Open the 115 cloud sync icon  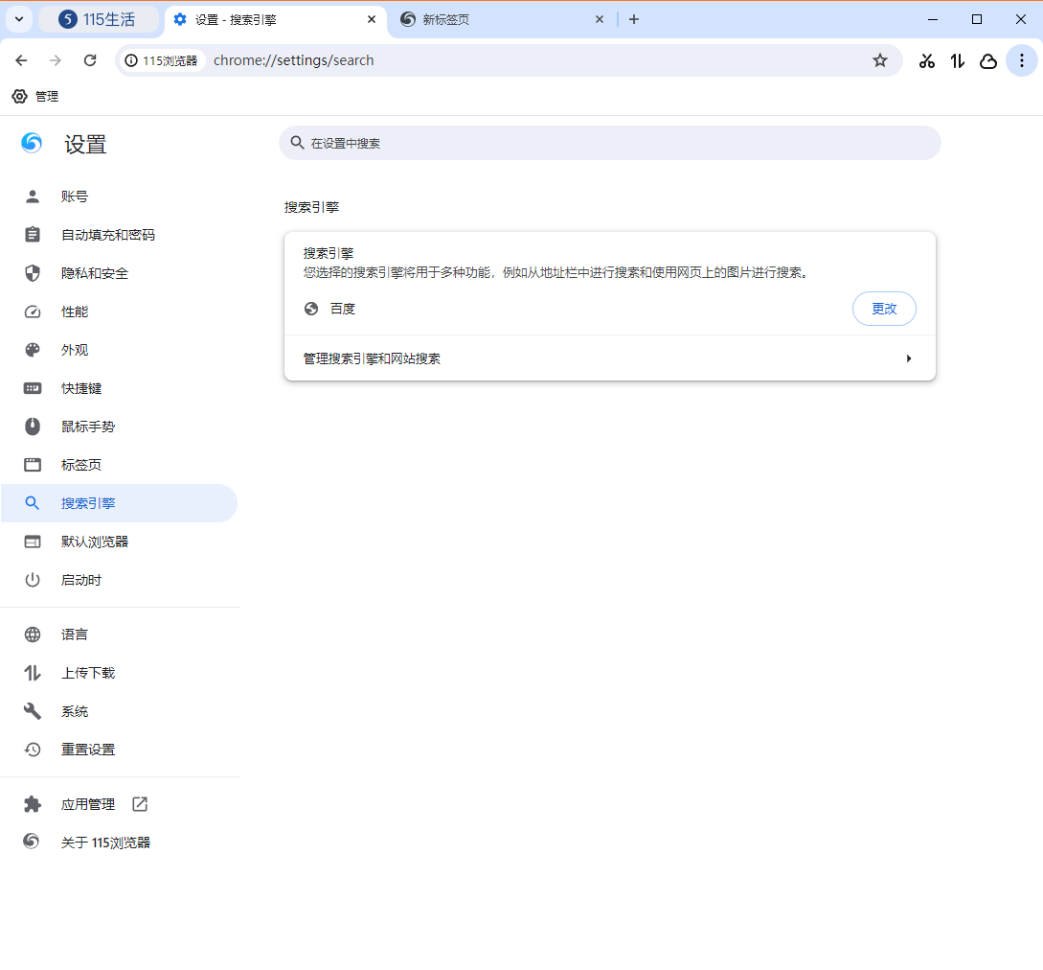pyautogui.click(x=987, y=60)
